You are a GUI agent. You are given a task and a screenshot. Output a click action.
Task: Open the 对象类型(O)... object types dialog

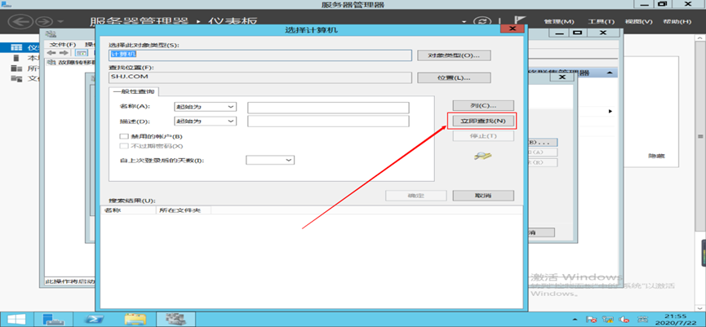tap(454, 55)
